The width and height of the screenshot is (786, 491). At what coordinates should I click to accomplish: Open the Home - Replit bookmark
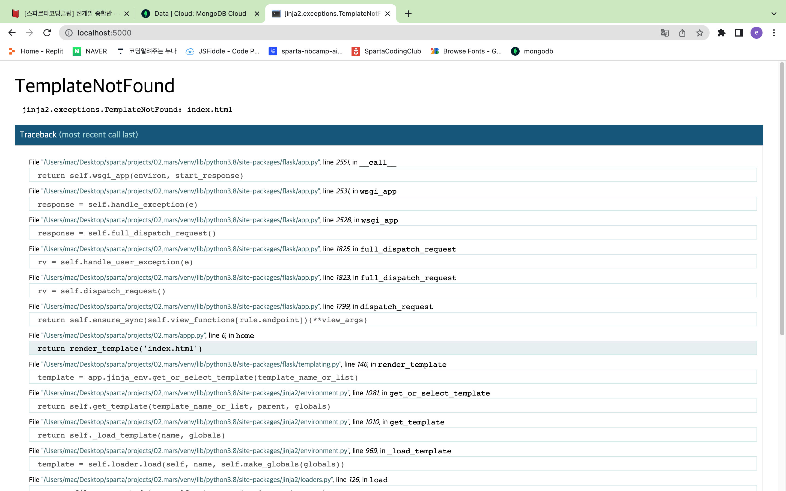(36, 51)
